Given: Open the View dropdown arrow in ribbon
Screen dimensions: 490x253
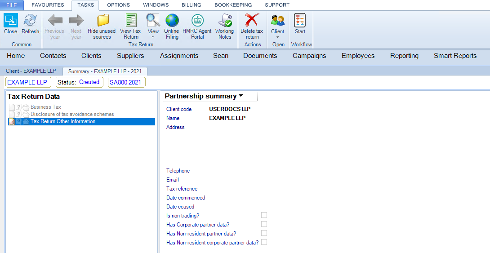Looking at the screenshot, I should (x=153, y=37).
